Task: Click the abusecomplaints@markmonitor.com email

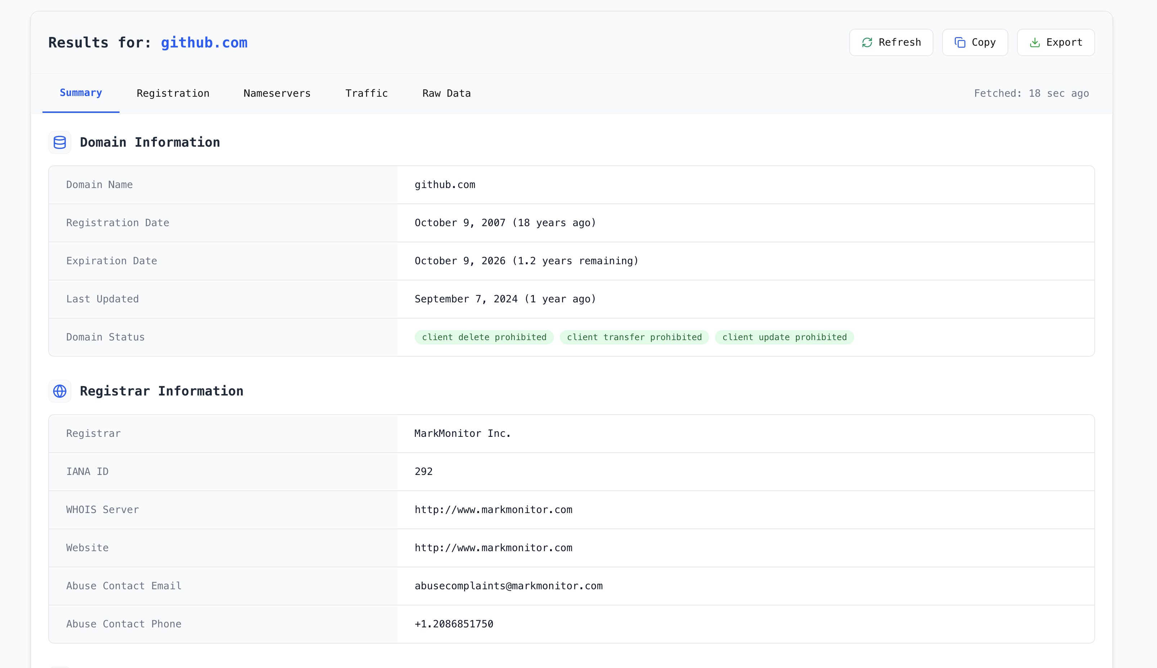Action: 508,586
